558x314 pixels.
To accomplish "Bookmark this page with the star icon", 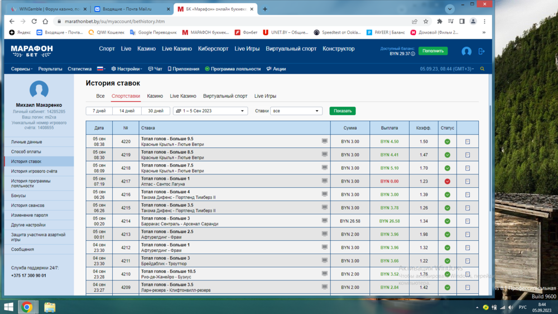I will 426,21.
